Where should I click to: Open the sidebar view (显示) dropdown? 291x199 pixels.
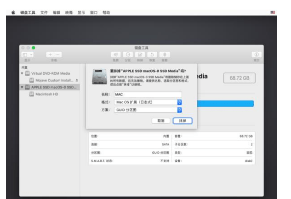point(27,54)
